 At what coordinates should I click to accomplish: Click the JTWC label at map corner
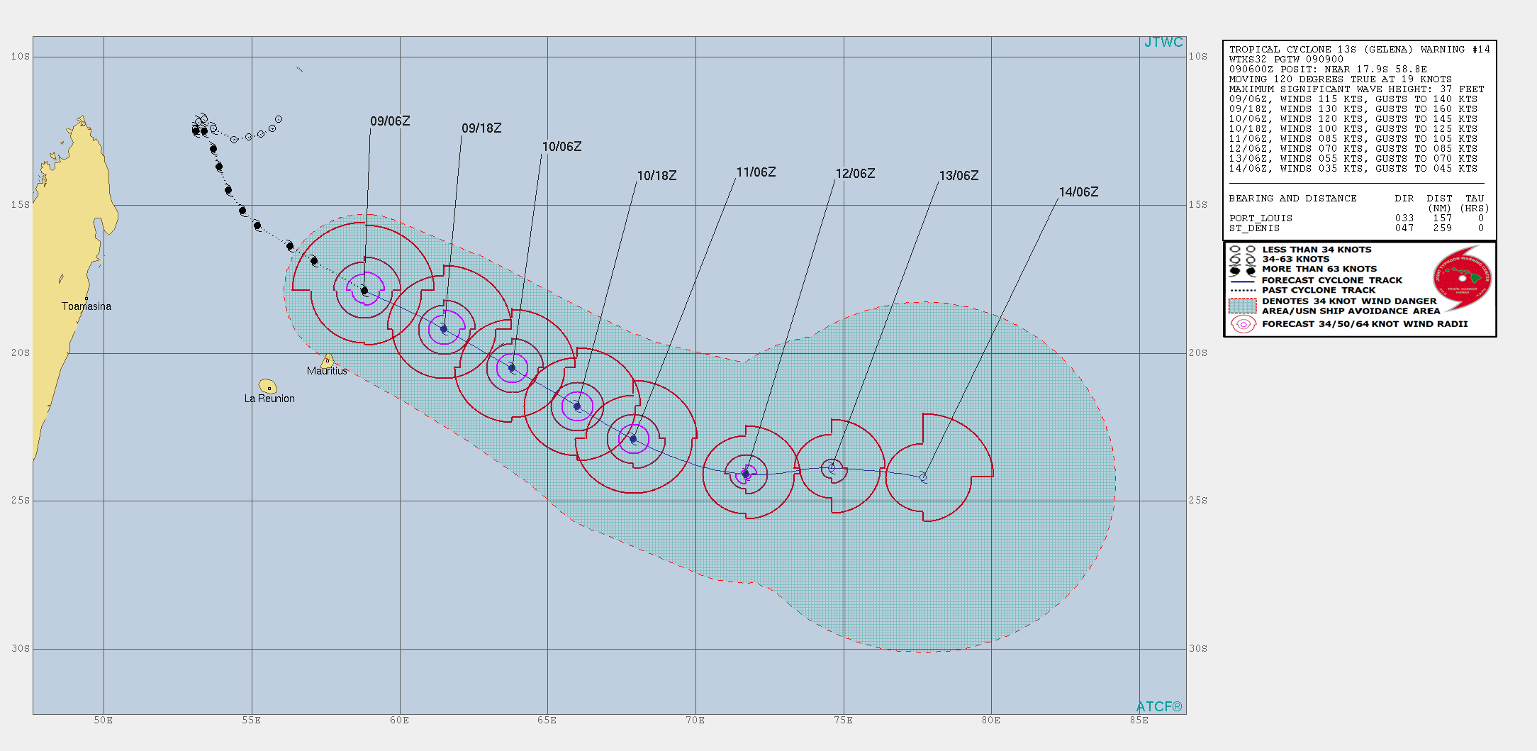pyautogui.click(x=1163, y=43)
